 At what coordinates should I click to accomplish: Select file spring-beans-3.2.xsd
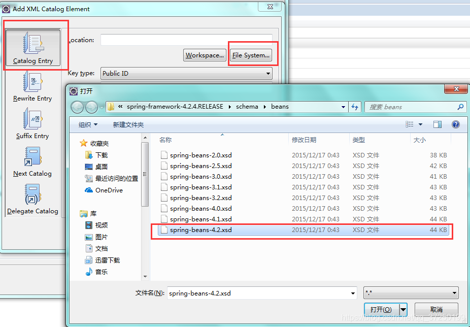[x=304, y=198]
